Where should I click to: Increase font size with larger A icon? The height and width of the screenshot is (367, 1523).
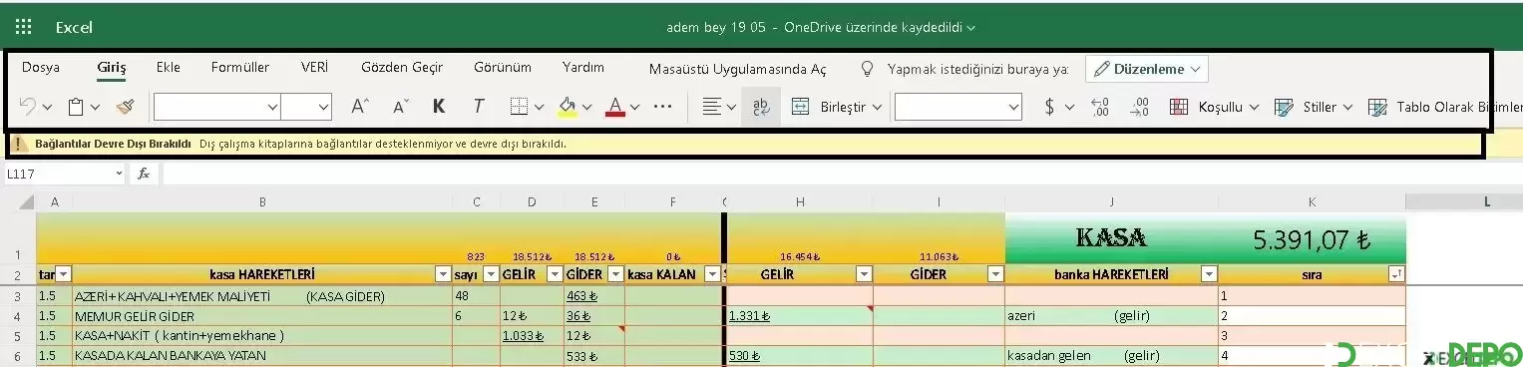coord(361,107)
